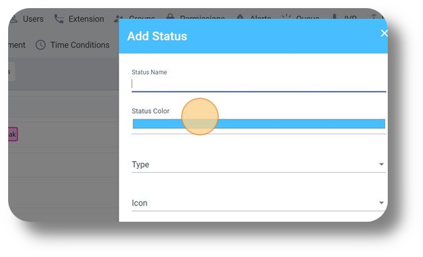Screen dimensions: 423x257
Task: Go to the Permissions tab text
Action: click(202, 17)
